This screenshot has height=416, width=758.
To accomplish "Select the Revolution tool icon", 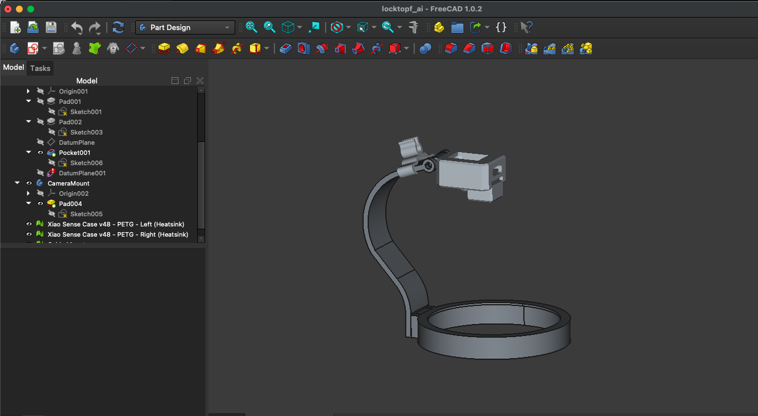I will tap(182, 49).
